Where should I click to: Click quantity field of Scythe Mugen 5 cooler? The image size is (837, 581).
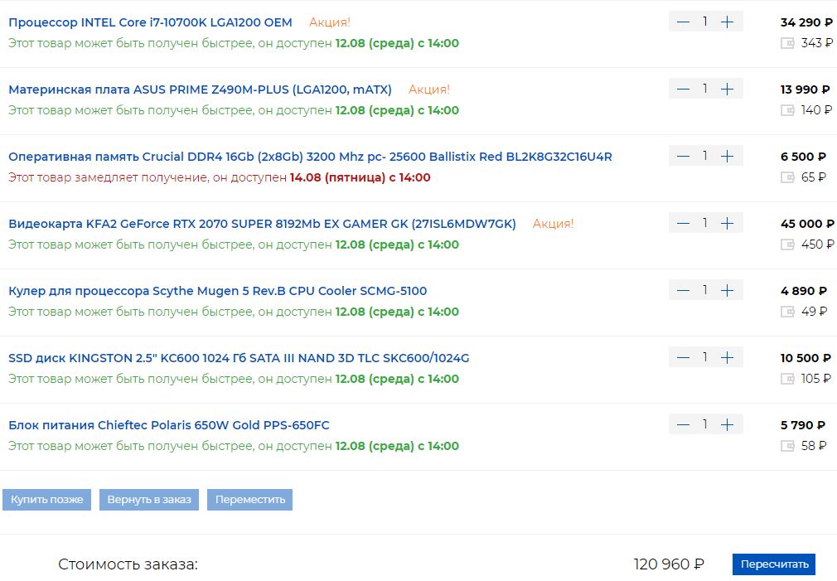click(705, 290)
